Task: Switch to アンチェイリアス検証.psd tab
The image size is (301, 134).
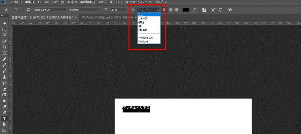Action: [107, 17]
